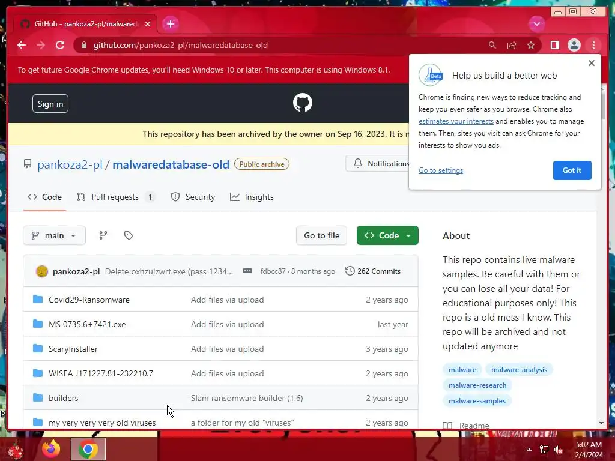This screenshot has height=461, width=615.
Task: Click the network tray icon
Action: click(x=544, y=450)
